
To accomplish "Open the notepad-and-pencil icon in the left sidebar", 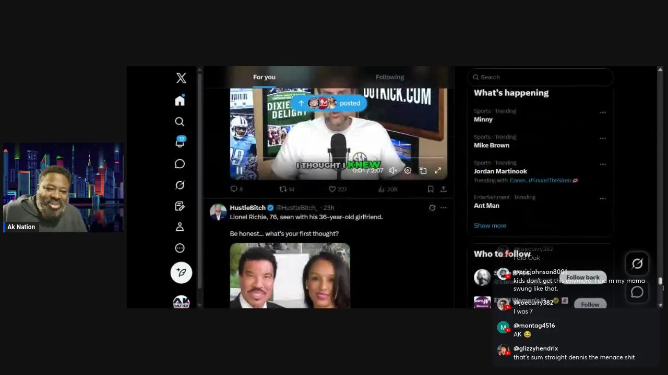I will [180, 206].
